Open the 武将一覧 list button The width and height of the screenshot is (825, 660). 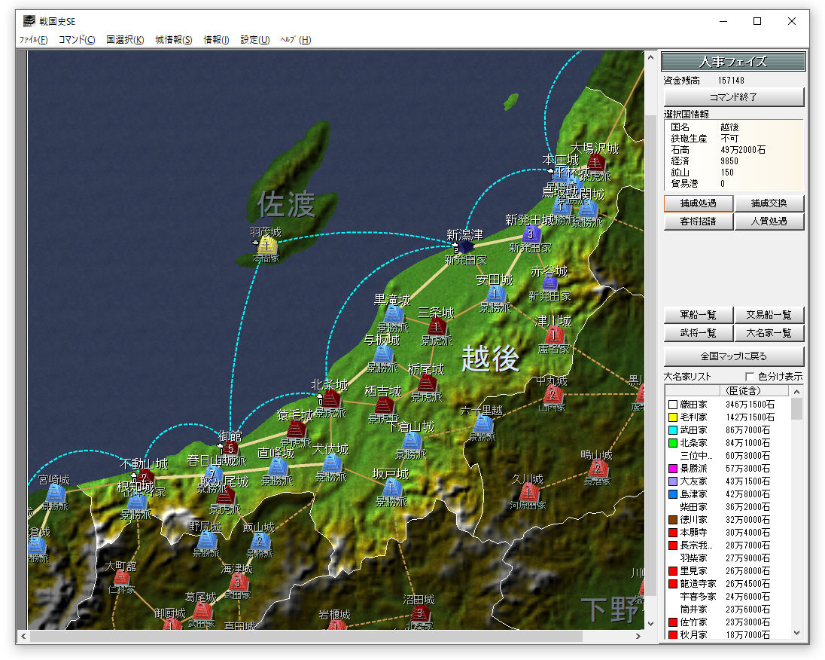tap(698, 333)
